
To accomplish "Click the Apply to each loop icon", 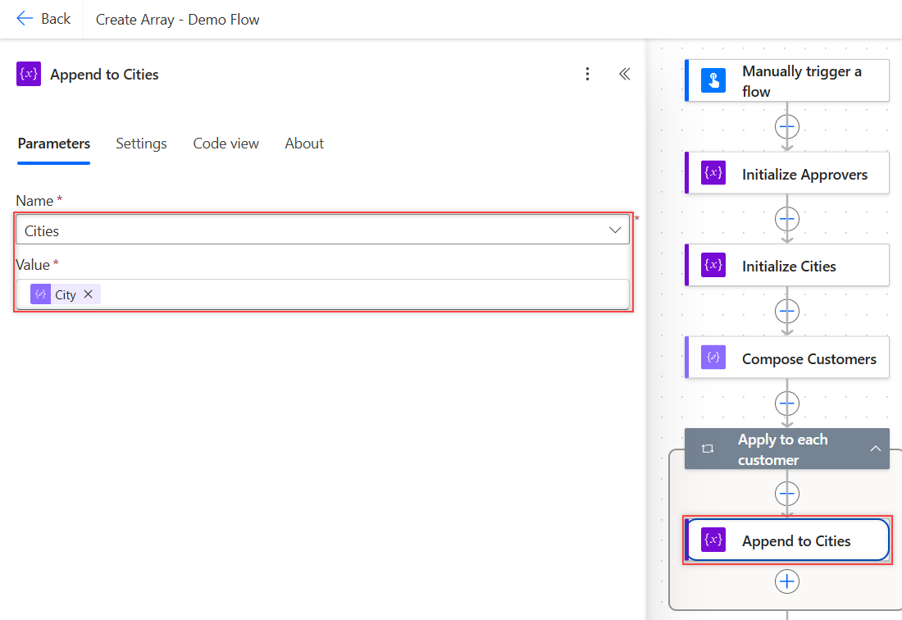I will (x=708, y=449).
